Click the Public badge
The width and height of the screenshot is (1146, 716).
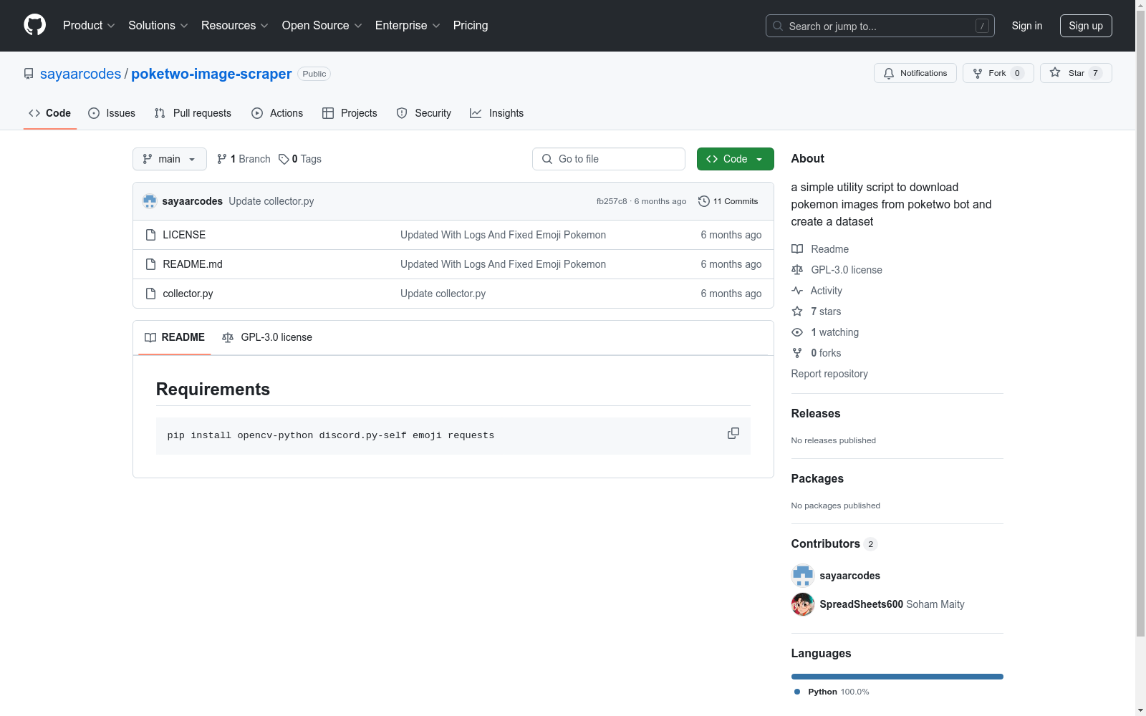tap(314, 74)
